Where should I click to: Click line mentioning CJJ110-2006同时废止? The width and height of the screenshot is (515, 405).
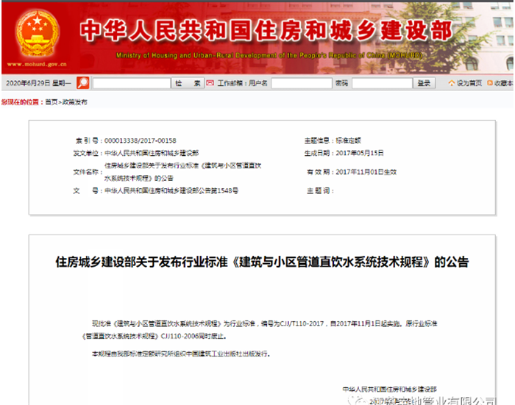pyautogui.click(x=154, y=336)
